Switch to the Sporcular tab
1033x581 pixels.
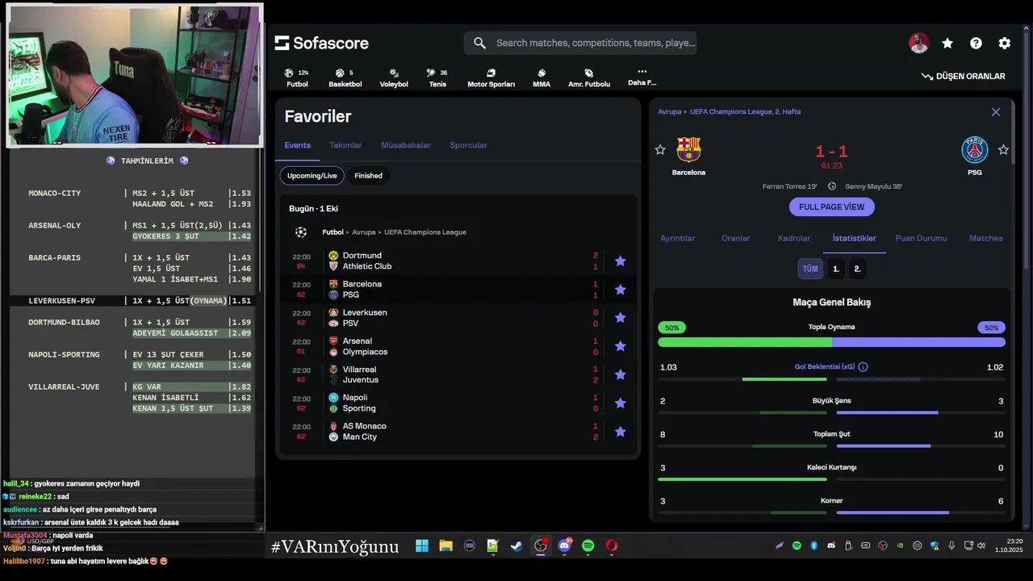tap(468, 145)
